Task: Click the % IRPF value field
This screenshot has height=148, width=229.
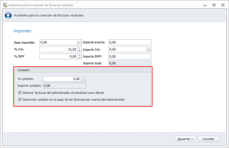Action: pos(59,56)
